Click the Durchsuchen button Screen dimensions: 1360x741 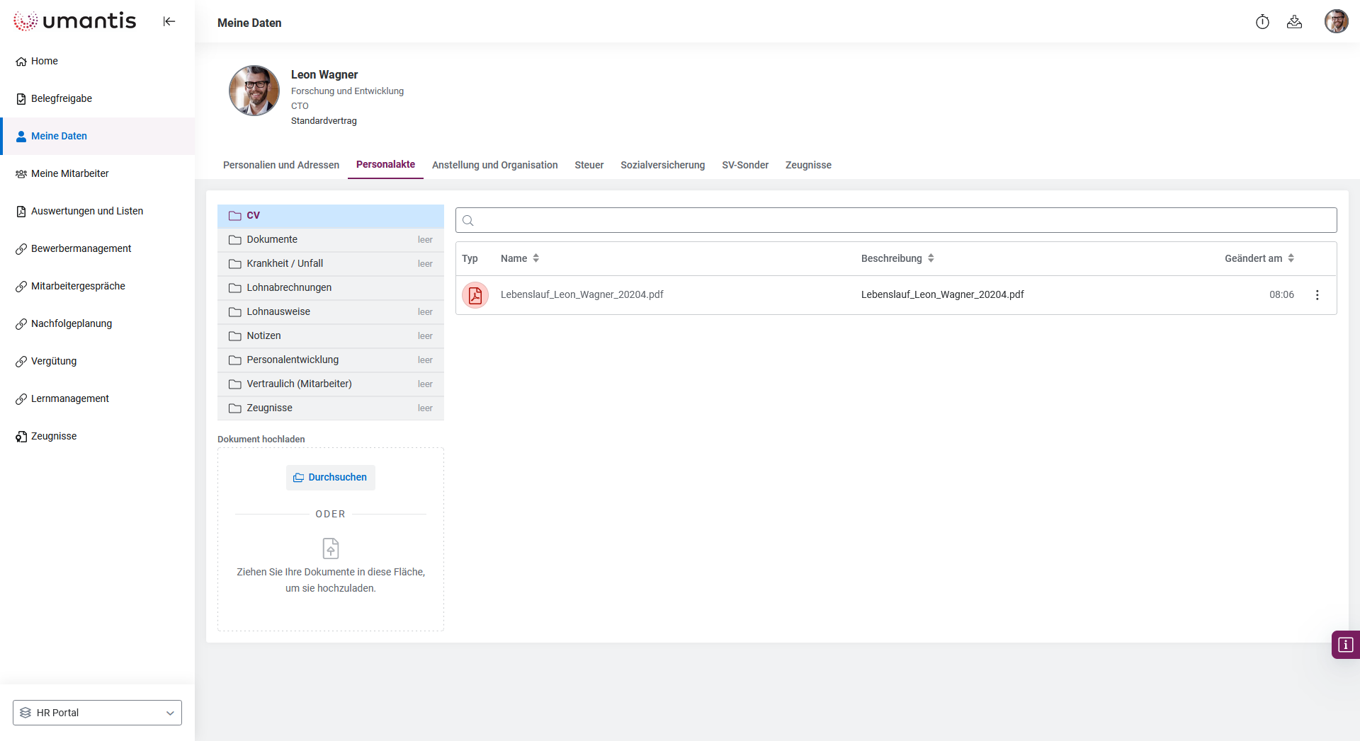click(x=331, y=478)
